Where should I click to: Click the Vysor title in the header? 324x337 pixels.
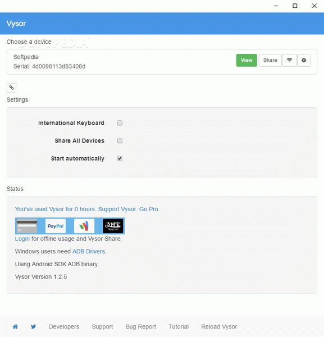pos(16,24)
